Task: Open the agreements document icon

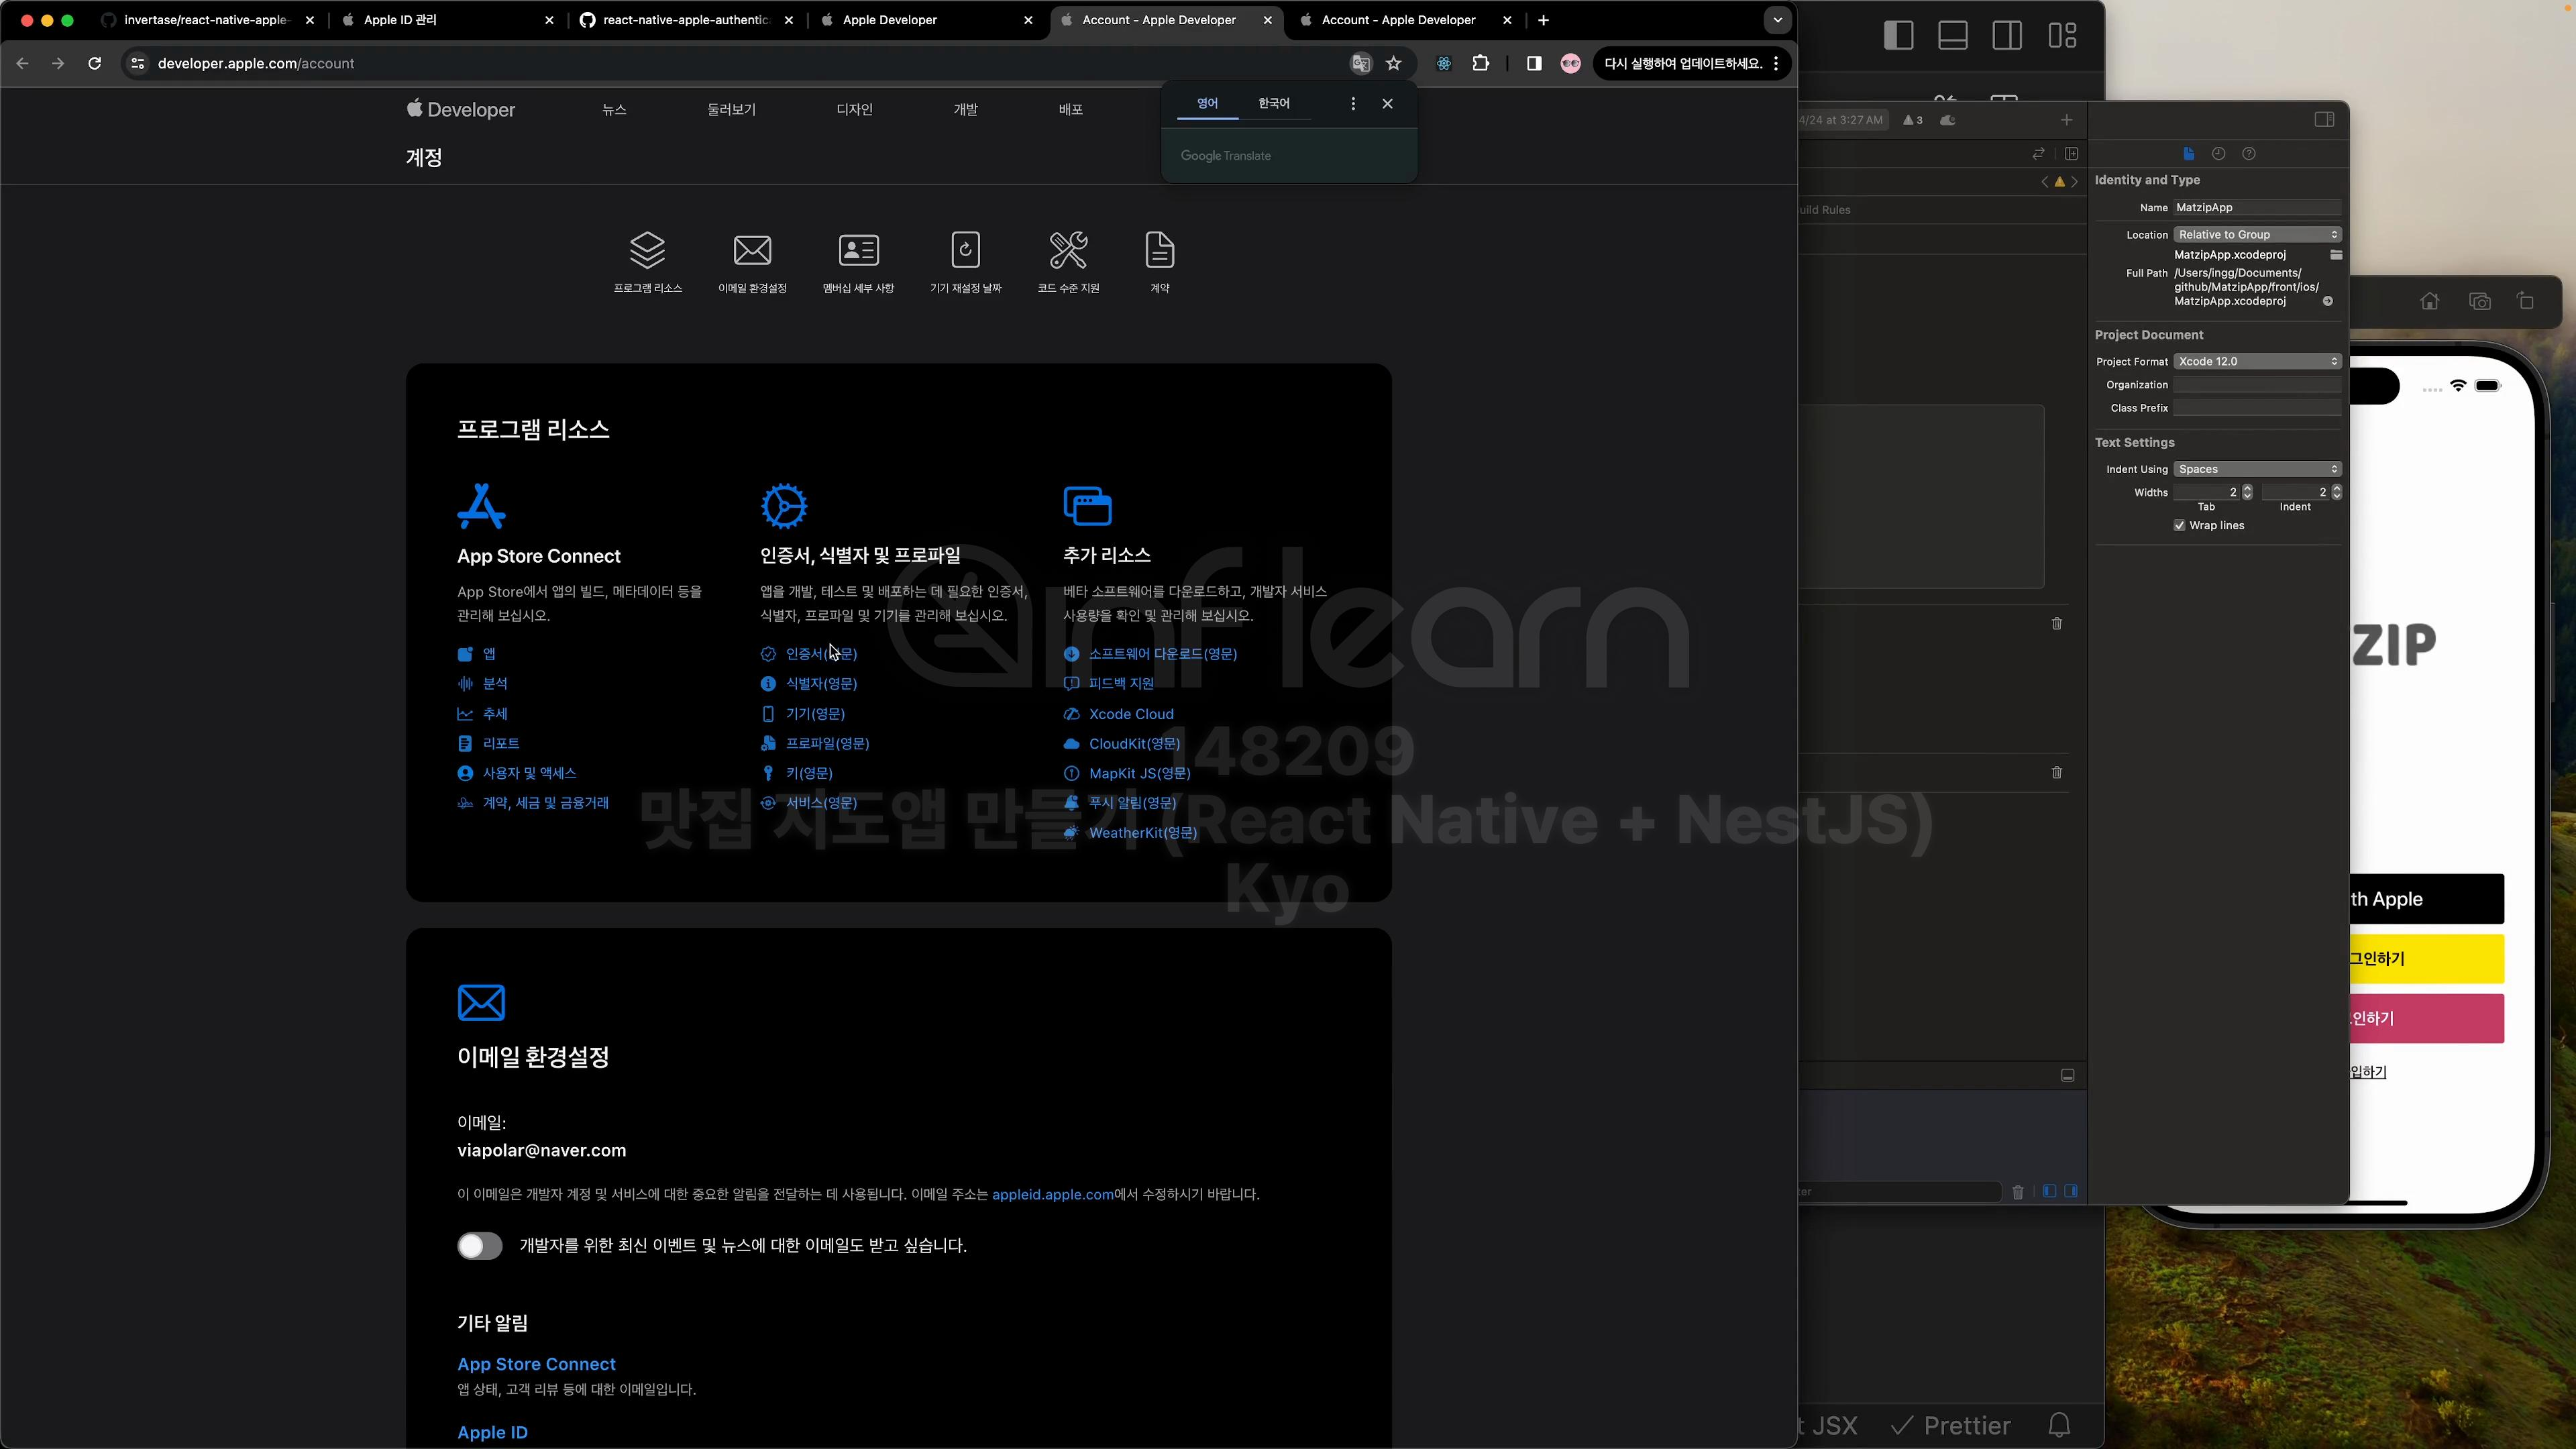Action: 1159,250
